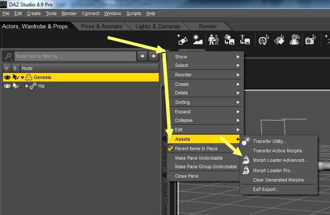Click the Transfer Utility icon
The image size is (330, 215).
[x=246, y=141]
